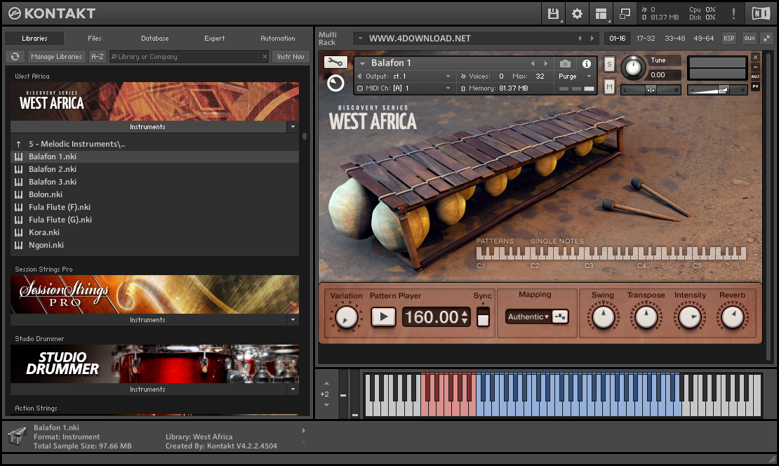Click the Reverb knob
The height and width of the screenshot is (466, 779).
coord(732,318)
